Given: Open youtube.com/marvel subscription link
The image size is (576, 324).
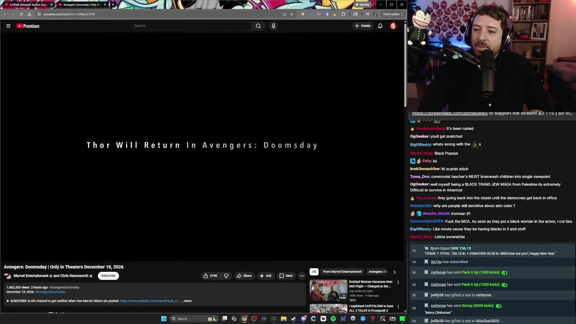Looking at the screenshot, I should pyautogui.click(x=149, y=301).
